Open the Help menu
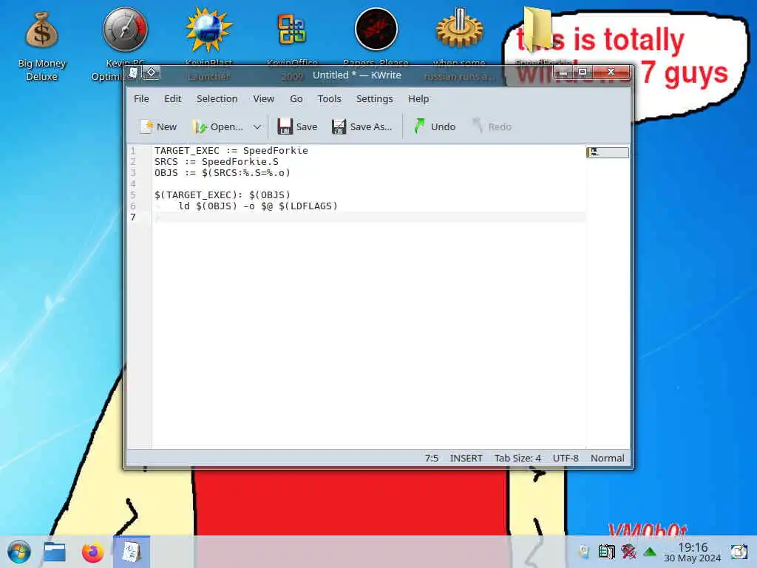This screenshot has width=757, height=568. point(418,98)
